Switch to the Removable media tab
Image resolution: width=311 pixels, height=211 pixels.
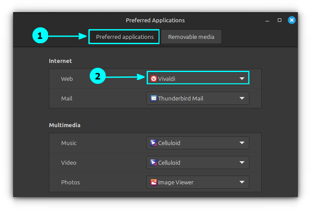tap(191, 37)
